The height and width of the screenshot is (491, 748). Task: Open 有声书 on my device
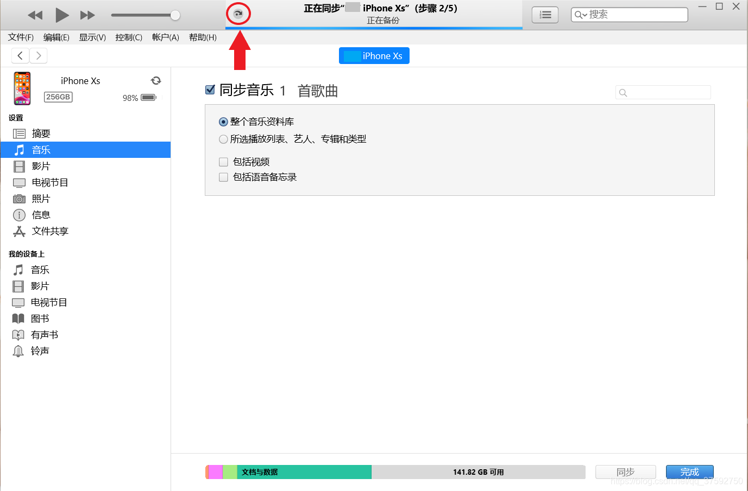[86, 335]
